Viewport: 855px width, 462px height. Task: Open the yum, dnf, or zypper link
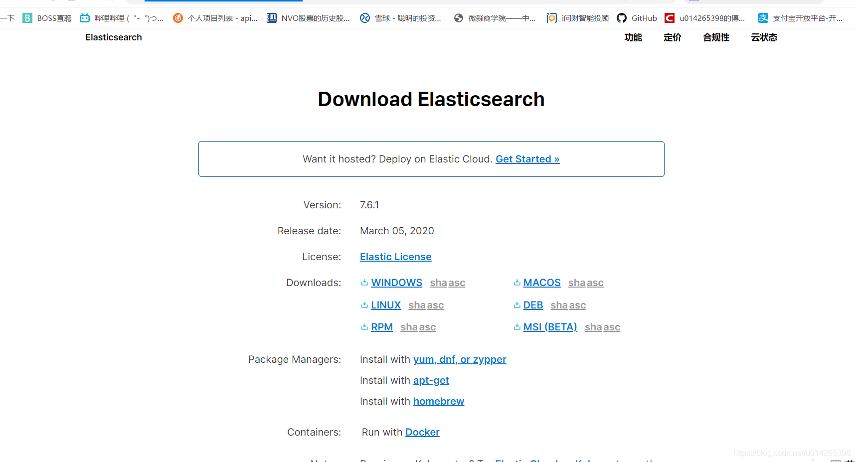point(460,359)
